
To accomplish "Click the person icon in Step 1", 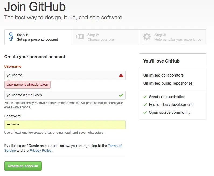I will click(x=11, y=37).
